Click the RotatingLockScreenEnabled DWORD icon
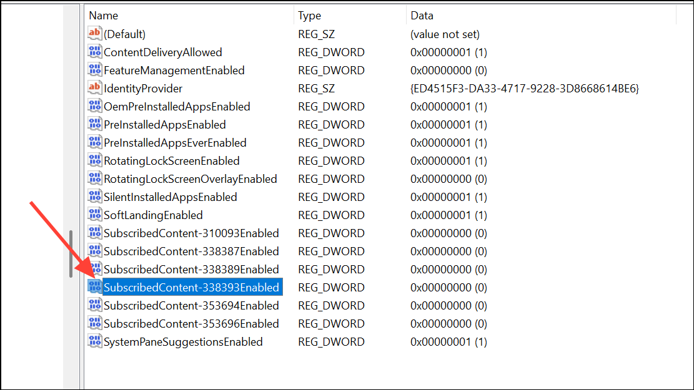Image resolution: width=694 pixels, height=390 pixels. click(x=95, y=160)
